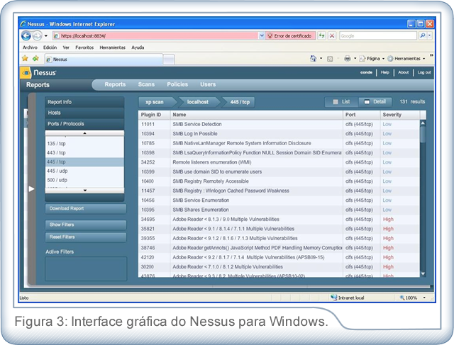Switch to List view
The width and height of the screenshot is (454, 345).
342,102
